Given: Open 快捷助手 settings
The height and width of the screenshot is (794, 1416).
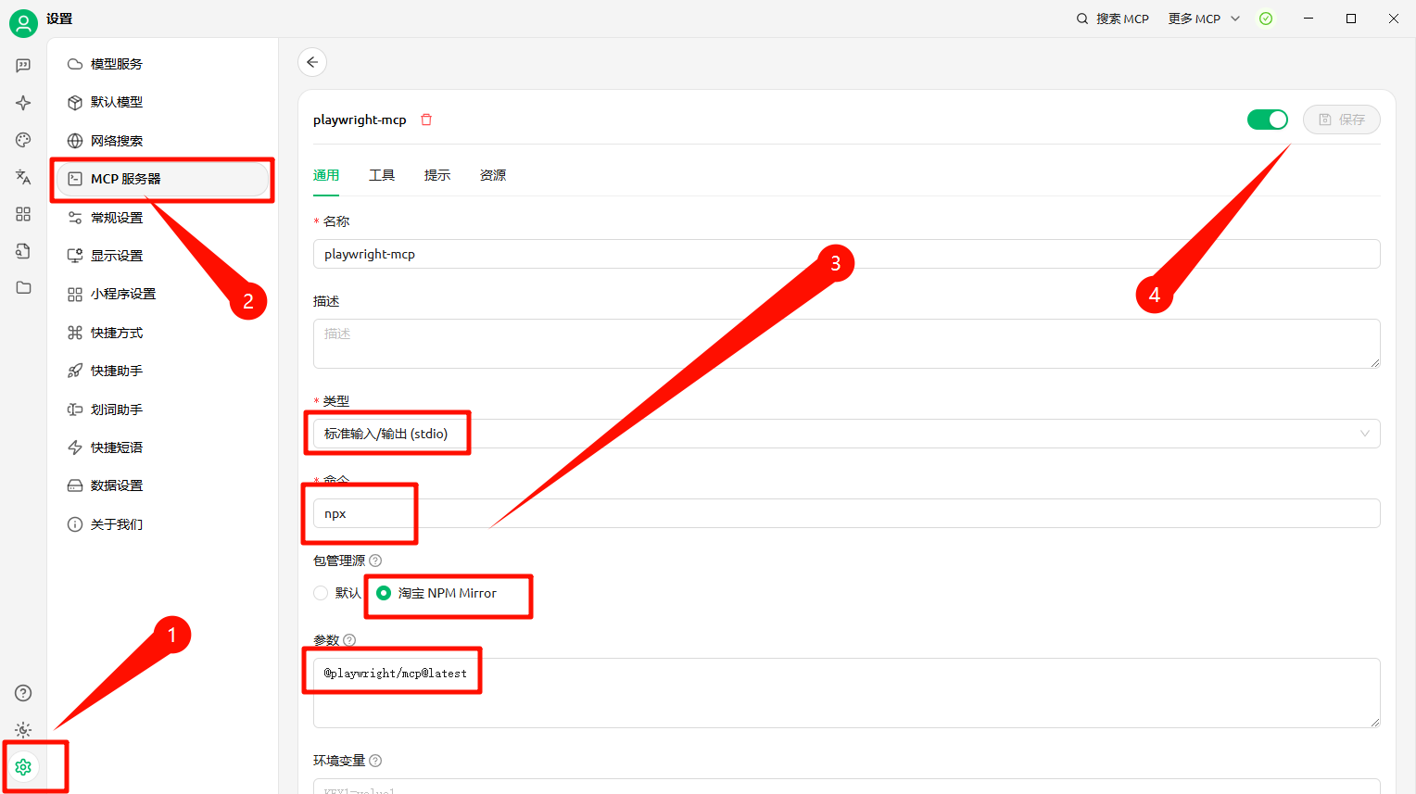Looking at the screenshot, I should coord(163,371).
